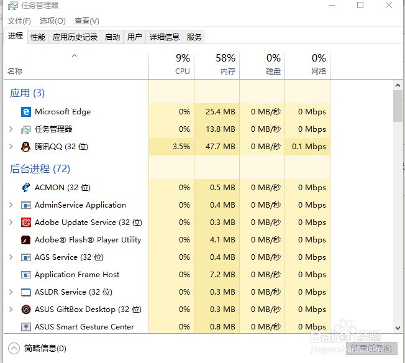
Task: Switch to the 性能 tab
Action: tap(38, 37)
